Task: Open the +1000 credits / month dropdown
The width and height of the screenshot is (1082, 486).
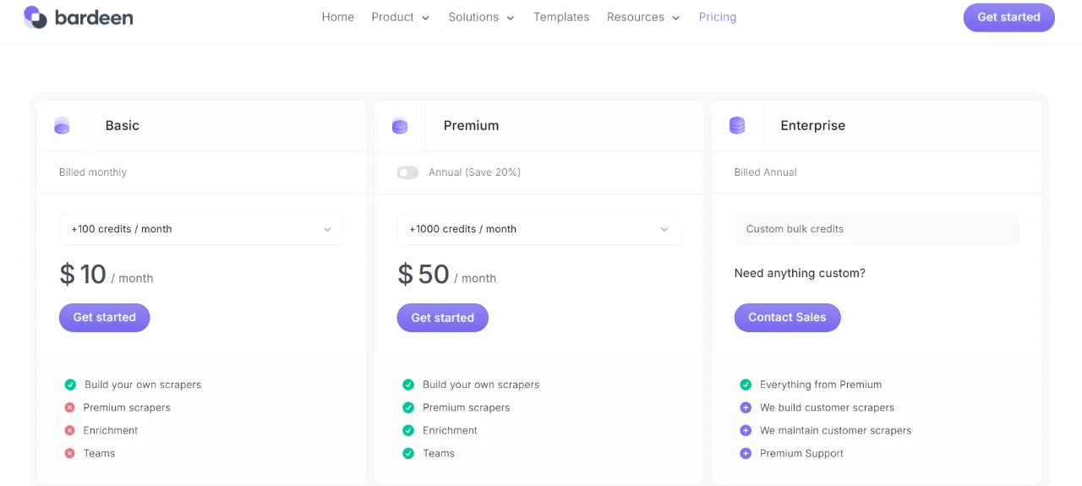Action: 538,229
